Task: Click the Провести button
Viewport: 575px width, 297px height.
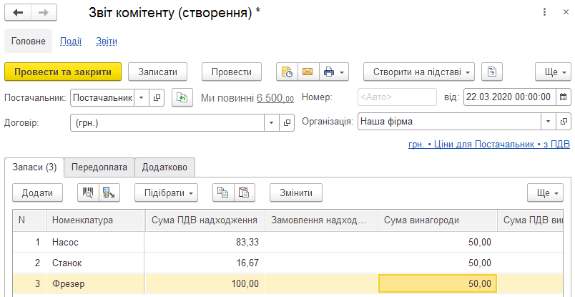Action: (x=232, y=72)
